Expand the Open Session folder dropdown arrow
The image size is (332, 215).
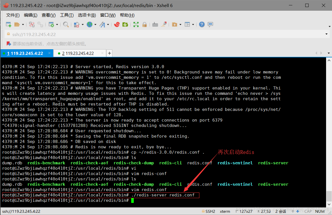[x=23, y=25]
